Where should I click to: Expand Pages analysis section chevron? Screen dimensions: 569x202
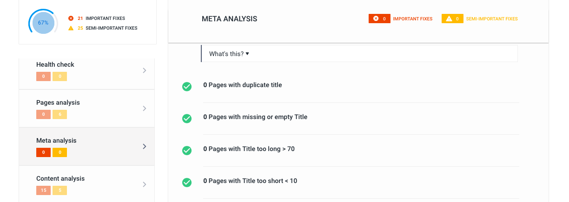coord(145,108)
